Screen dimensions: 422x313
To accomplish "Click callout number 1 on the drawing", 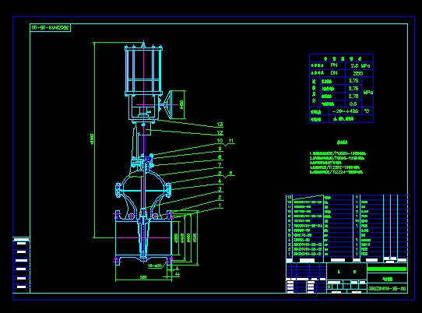I will point(220,206).
